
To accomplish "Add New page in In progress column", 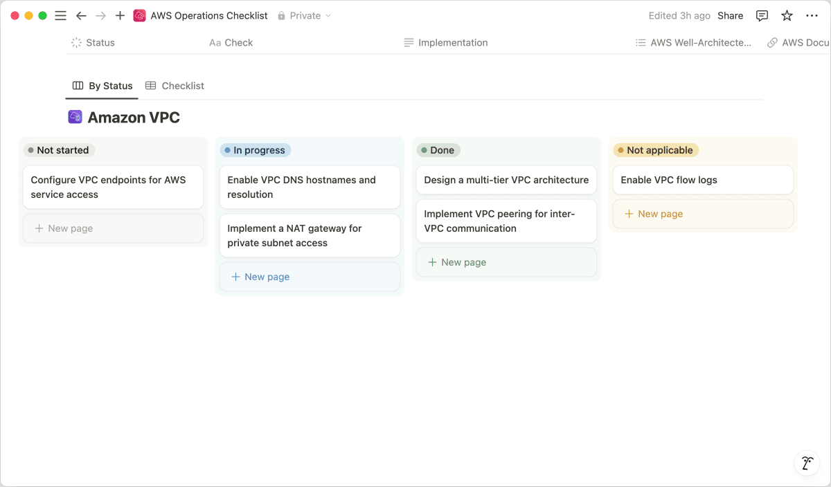I will pos(310,277).
